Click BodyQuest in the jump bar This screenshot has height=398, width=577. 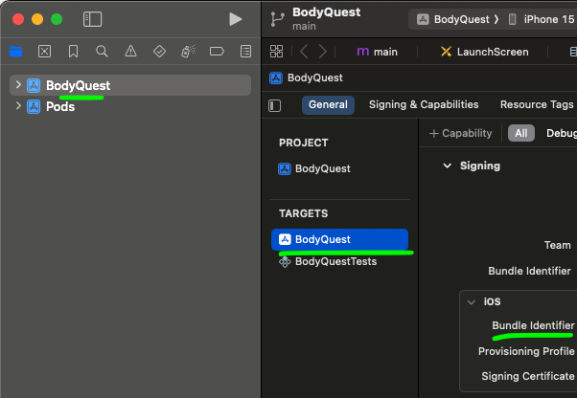(306, 77)
